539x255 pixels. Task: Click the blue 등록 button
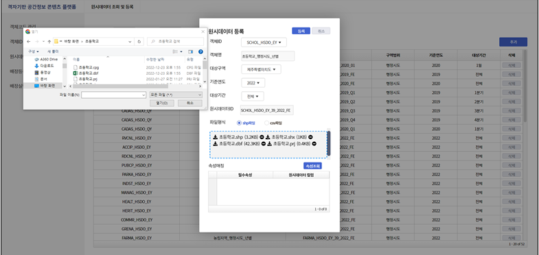pyautogui.click(x=301, y=31)
